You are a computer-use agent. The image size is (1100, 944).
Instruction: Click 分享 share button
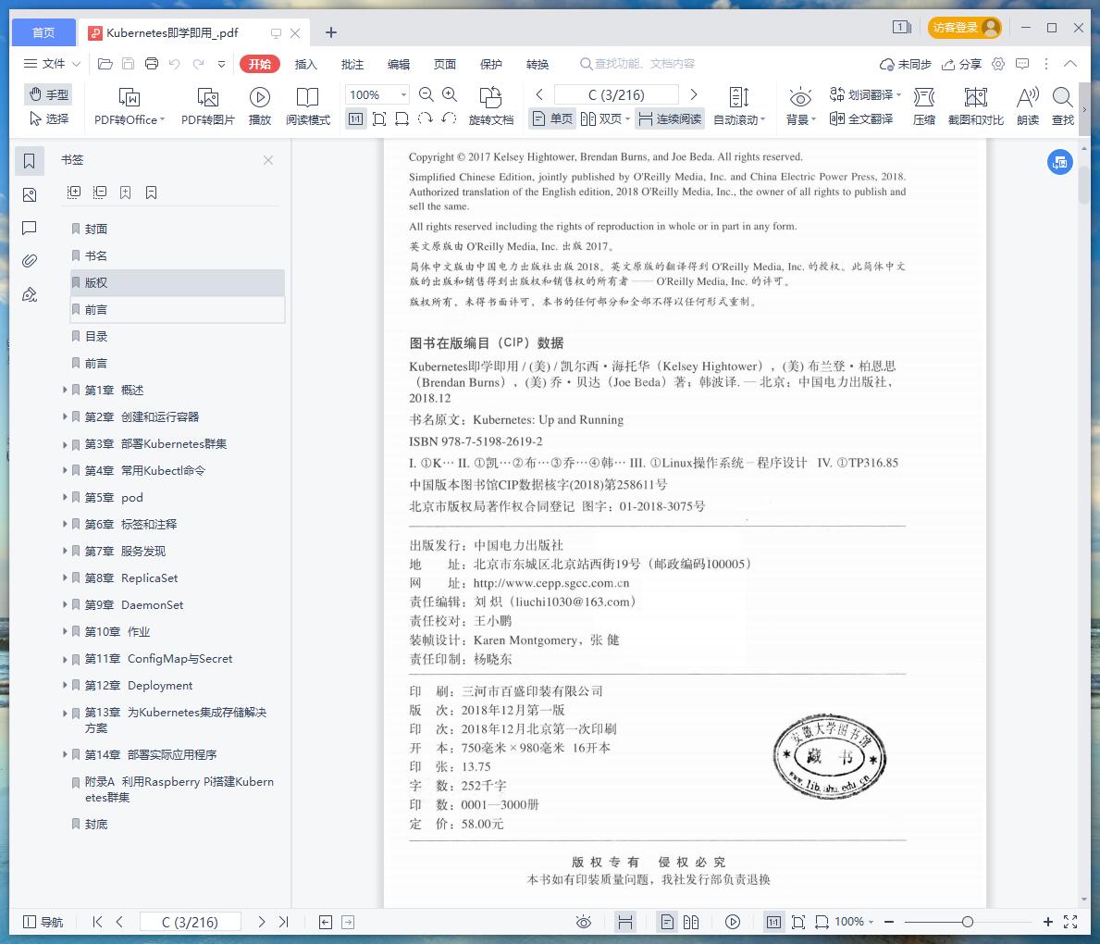click(x=962, y=64)
